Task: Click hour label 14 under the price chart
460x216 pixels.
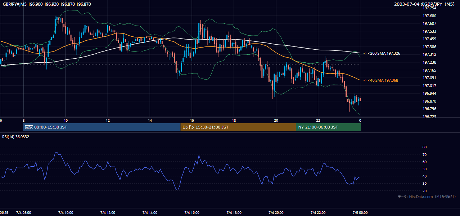Action: (x=150, y=120)
